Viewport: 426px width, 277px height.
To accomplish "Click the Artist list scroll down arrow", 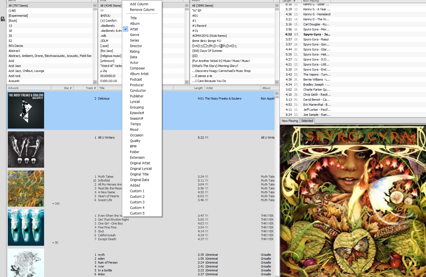I will pyautogui.click(x=187, y=82).
